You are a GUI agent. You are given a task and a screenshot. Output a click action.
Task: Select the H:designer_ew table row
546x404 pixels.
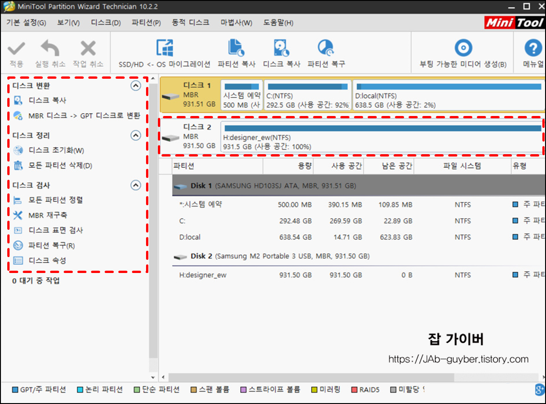coord(359,275)
